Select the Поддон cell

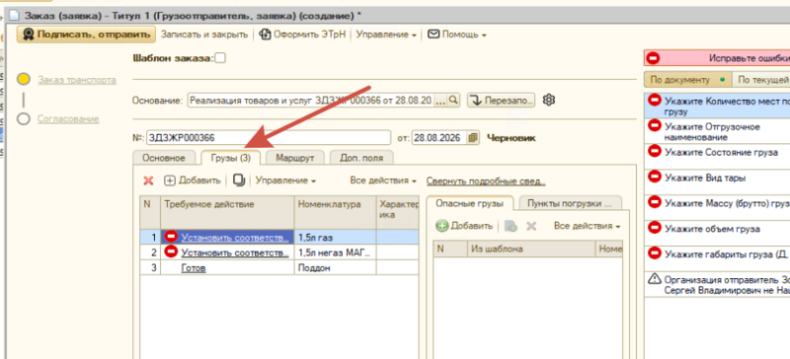point(335,268)
